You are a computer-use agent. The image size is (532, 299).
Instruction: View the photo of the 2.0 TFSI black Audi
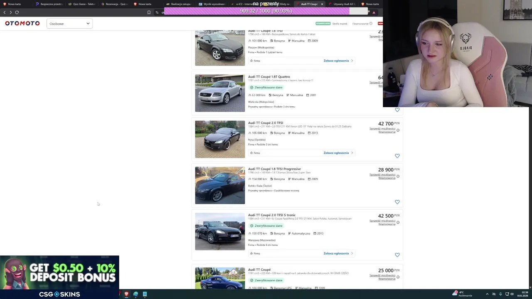point(220,139)
